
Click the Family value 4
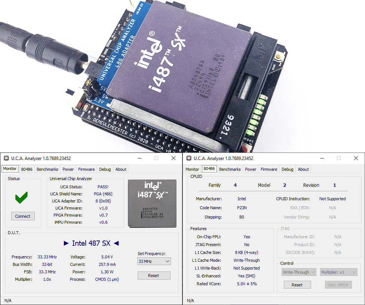(x=235, y=185)
